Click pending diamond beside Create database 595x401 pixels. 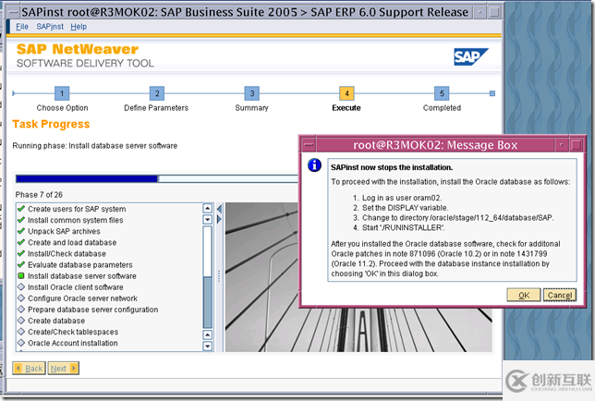tap(21, 321)
